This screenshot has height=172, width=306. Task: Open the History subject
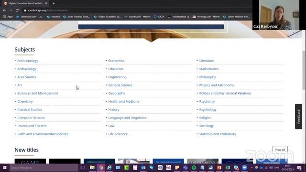click(114, 109)
